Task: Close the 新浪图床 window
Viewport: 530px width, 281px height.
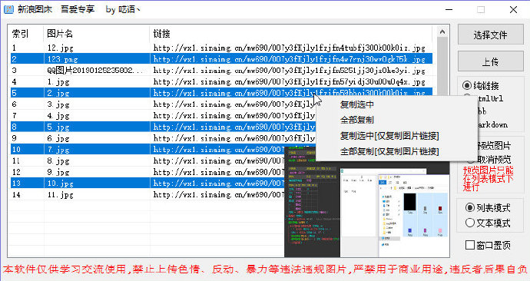Action: pyautogui.click(x=513, y=9)
